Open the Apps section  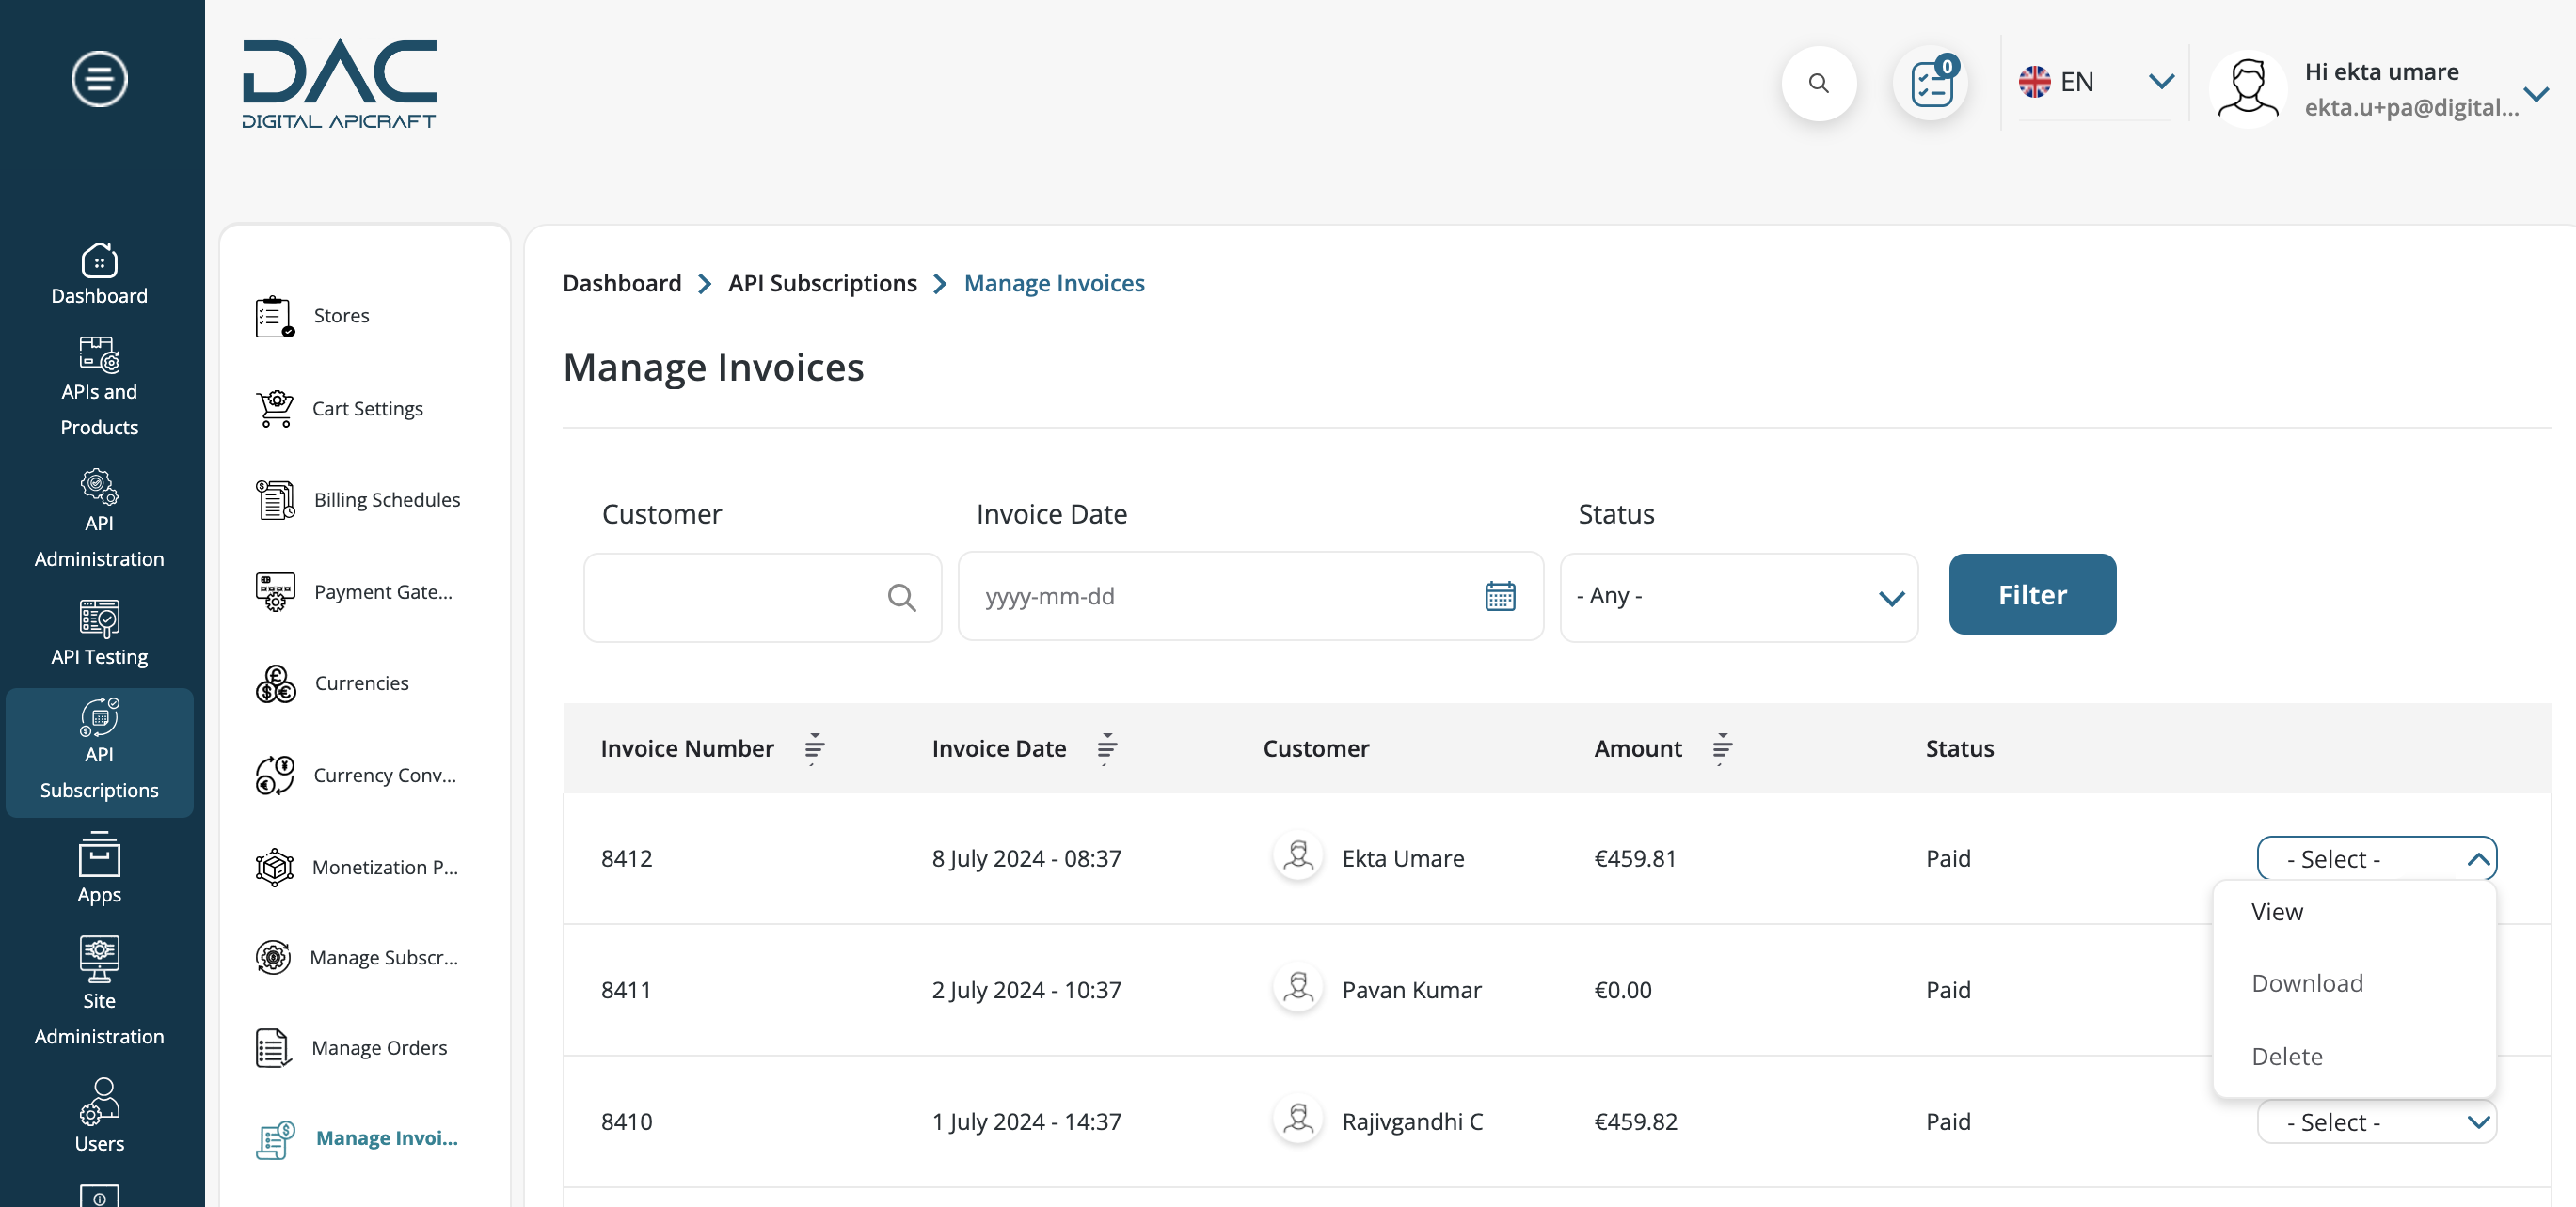coord(99,869)
